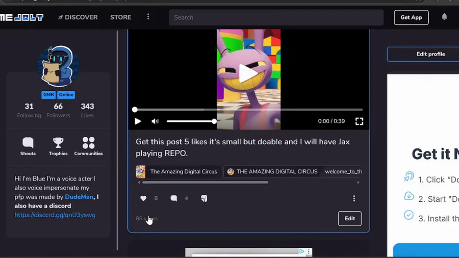Viewport: 459px width, 258px height.
Task: Open the Communities section
Action: pos(88,146)
